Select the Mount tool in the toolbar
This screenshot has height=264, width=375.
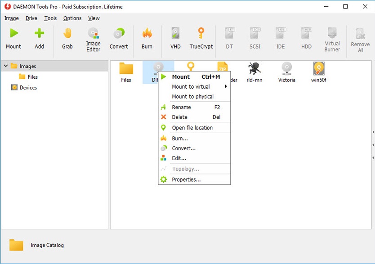[13, 38]
